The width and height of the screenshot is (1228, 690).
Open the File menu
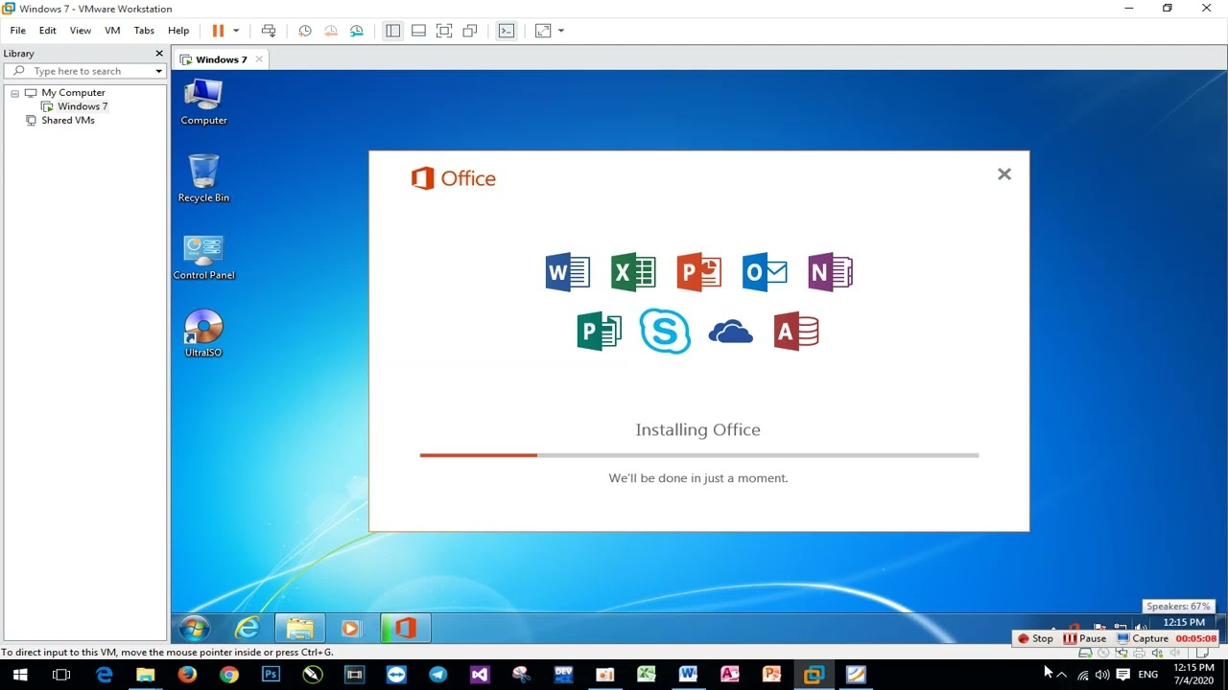click(17, 31)
